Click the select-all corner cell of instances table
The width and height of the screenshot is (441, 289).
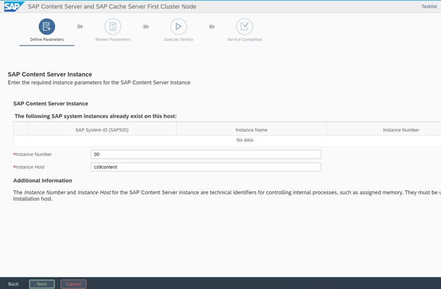point(20,130)
